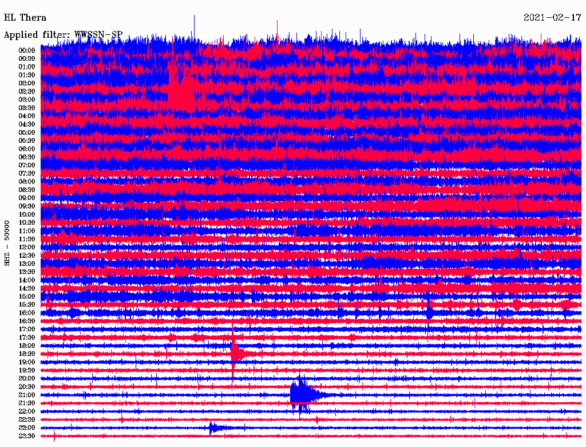Click the 21:30 time label
This screenshot has width=586, height=447.
[x=27, y=403]
